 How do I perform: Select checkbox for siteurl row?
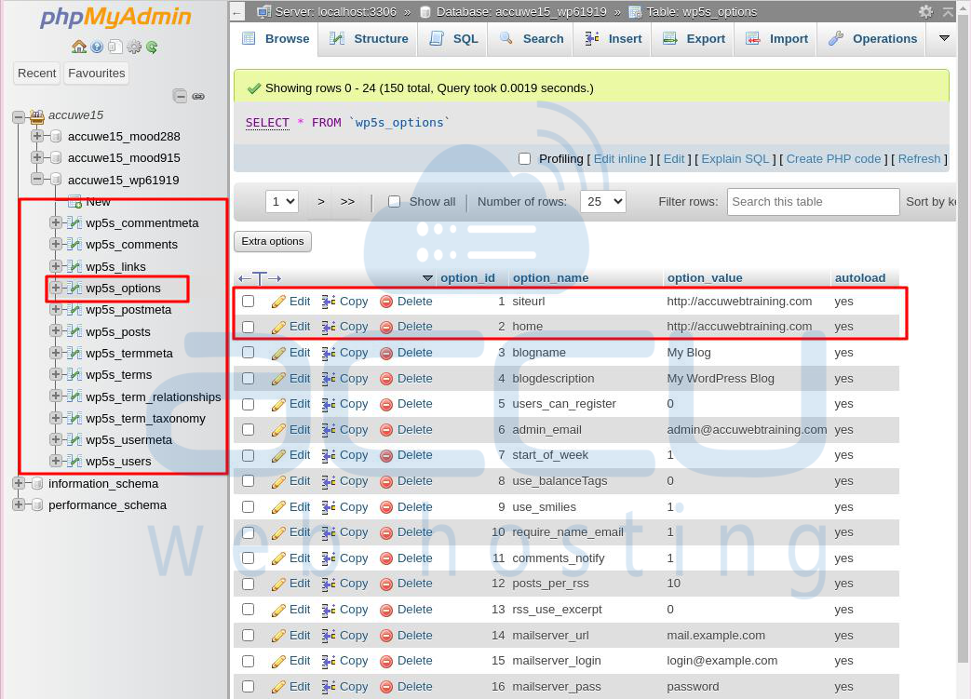coord(249,302)
